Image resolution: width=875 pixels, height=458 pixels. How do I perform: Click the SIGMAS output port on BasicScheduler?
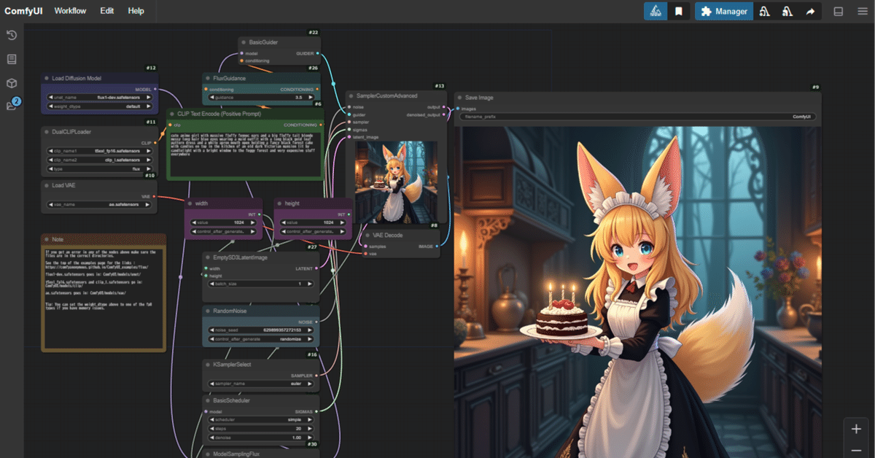tap(317, 411)
